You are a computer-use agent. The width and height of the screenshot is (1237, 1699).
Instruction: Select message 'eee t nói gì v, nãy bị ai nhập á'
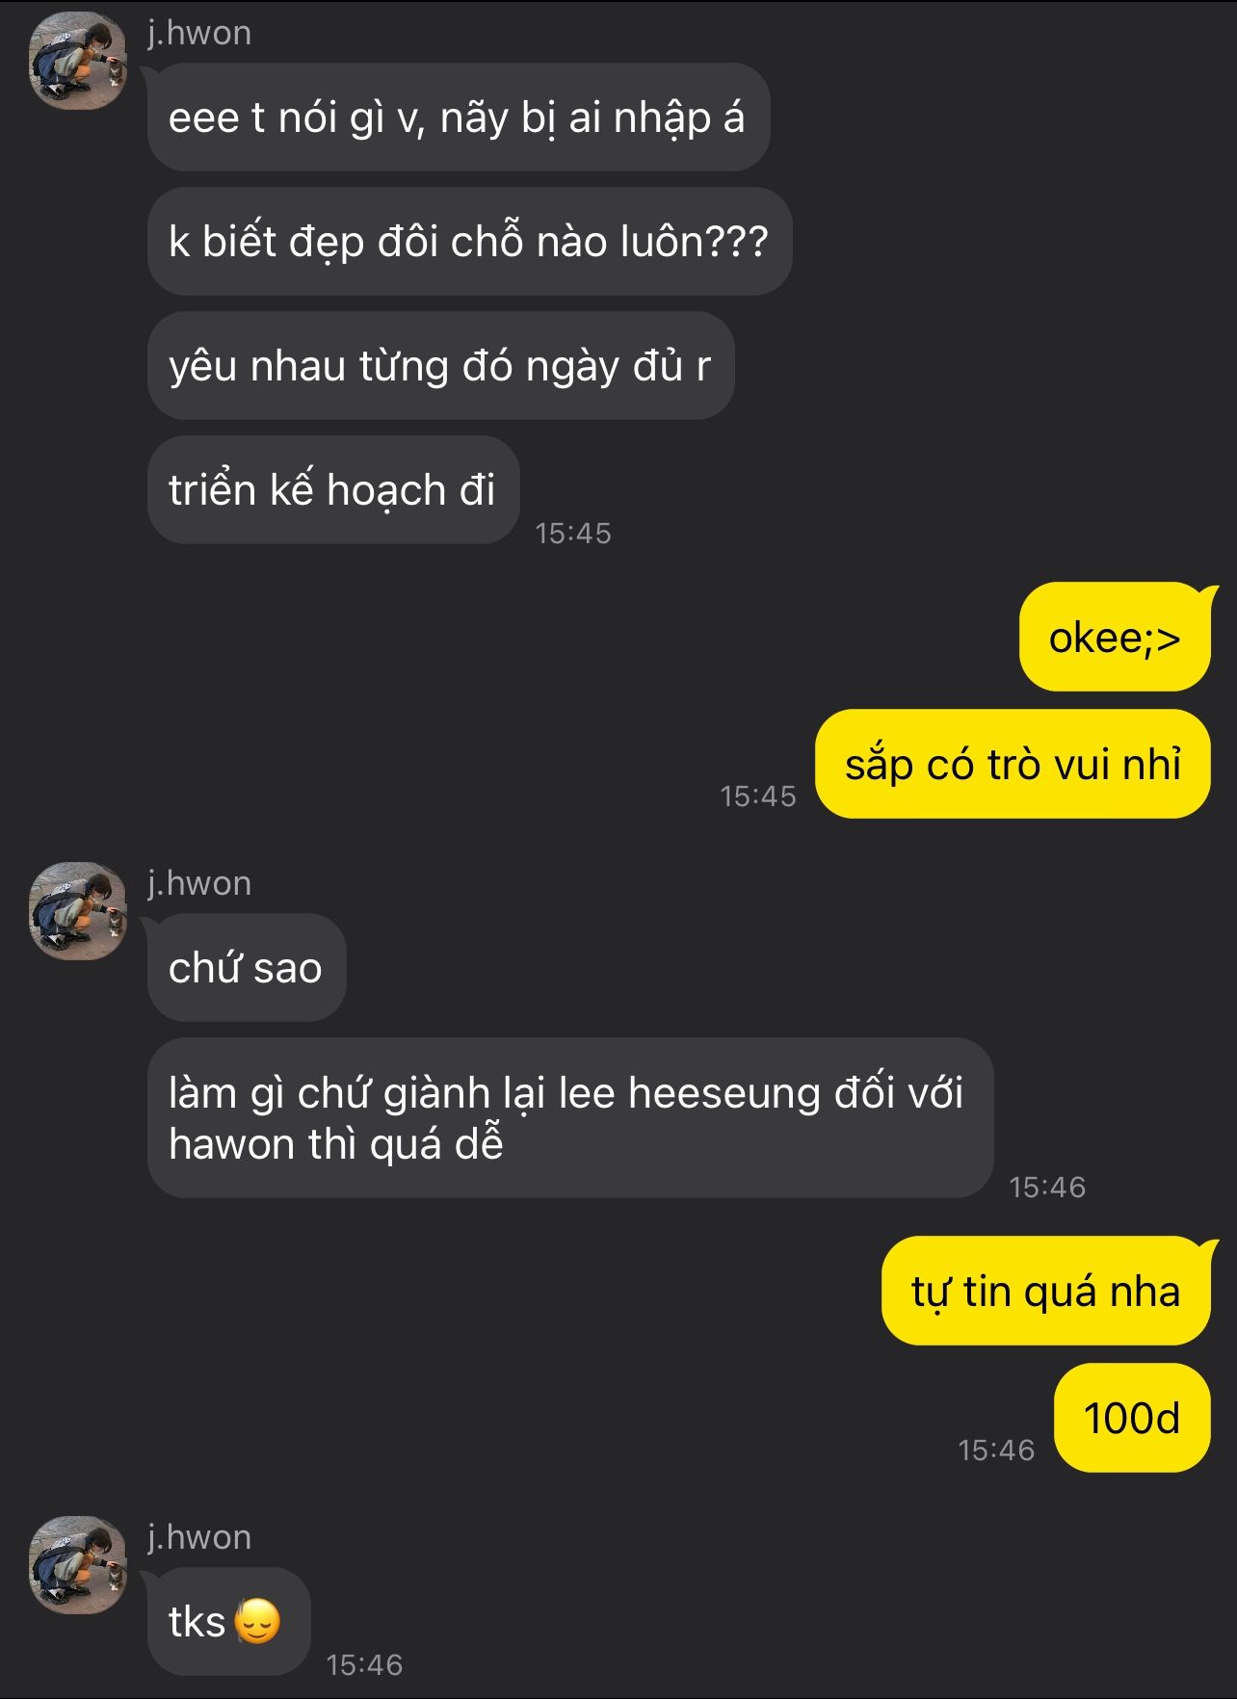pyautogui.click(x=459, y=118)
